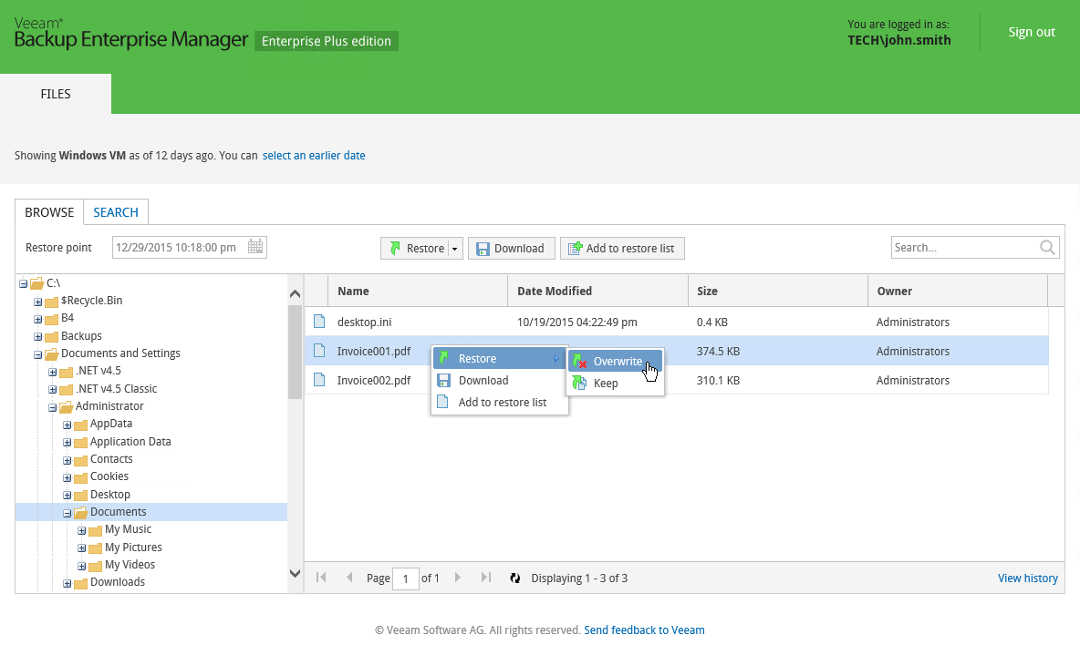Open Send feedback to Veeam link
This screenshot has width=1080, height=645.
tap(644, 630)
